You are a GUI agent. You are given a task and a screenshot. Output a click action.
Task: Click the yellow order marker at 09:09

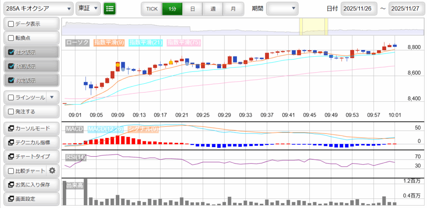coord(118,65)
